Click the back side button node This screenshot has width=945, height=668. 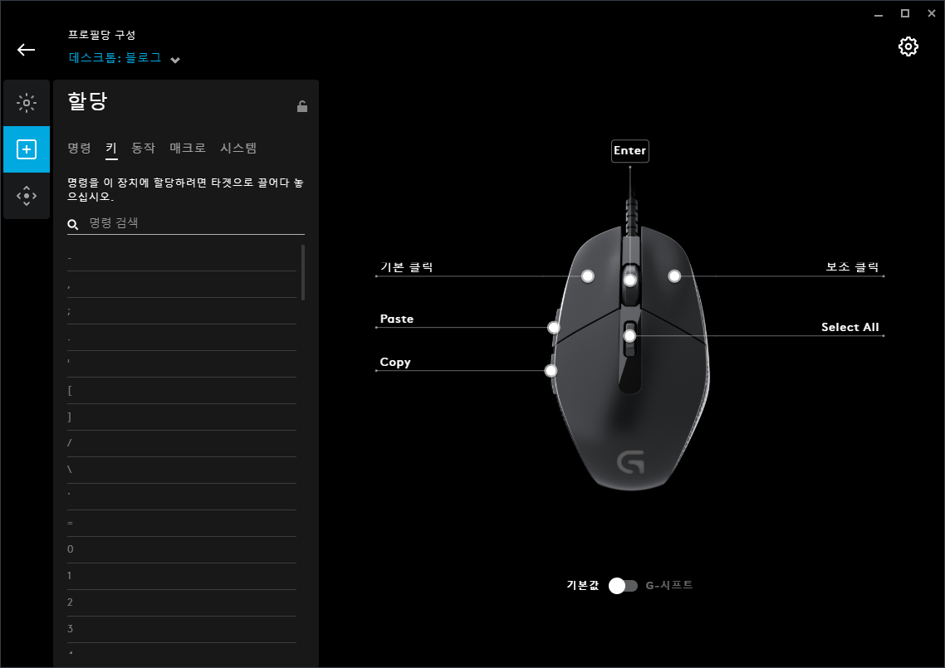551,370
